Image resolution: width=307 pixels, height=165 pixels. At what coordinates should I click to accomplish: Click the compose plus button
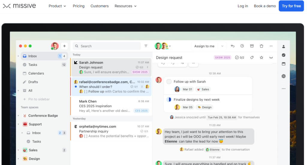[64, 46]
